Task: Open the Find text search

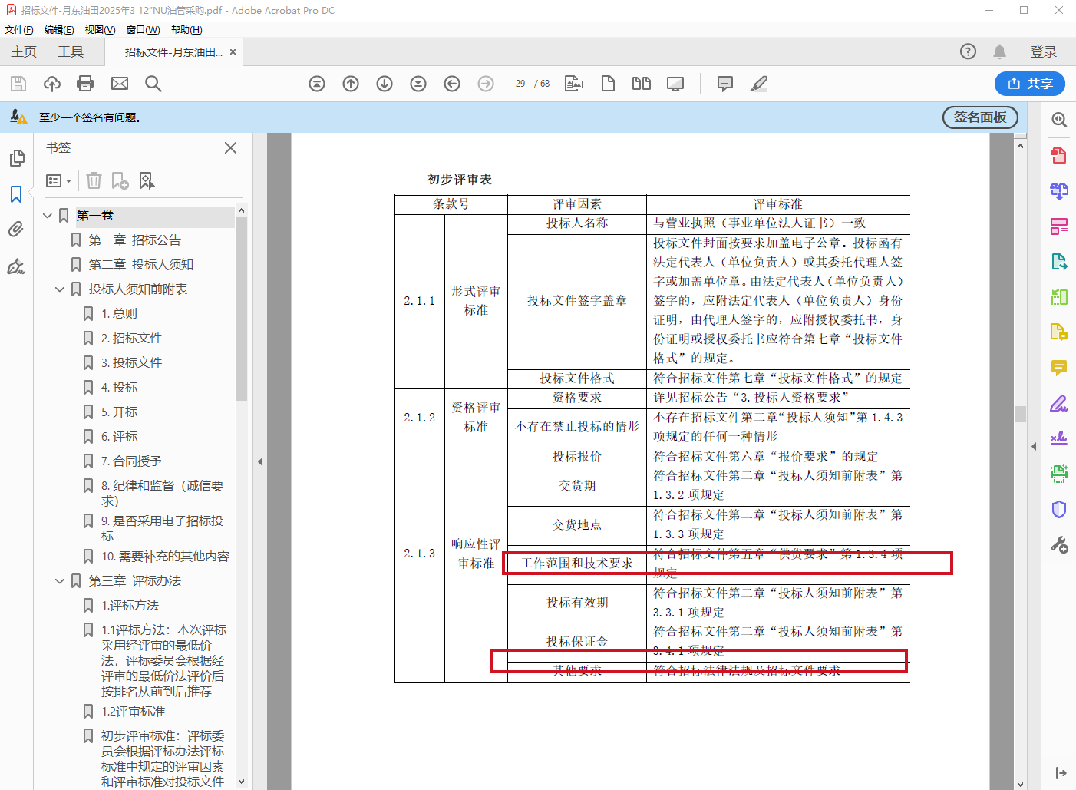Action: [x=153, y=84]
